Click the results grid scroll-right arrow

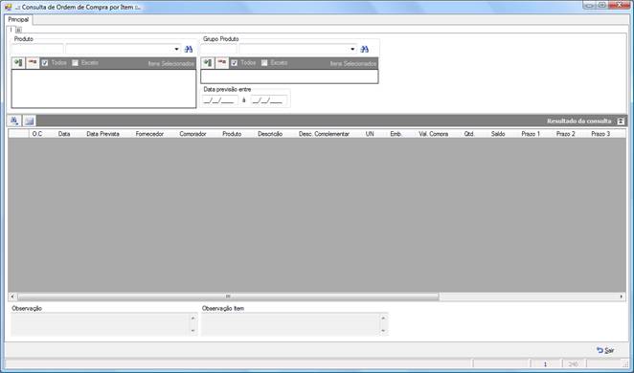click(x=622, y=296)
